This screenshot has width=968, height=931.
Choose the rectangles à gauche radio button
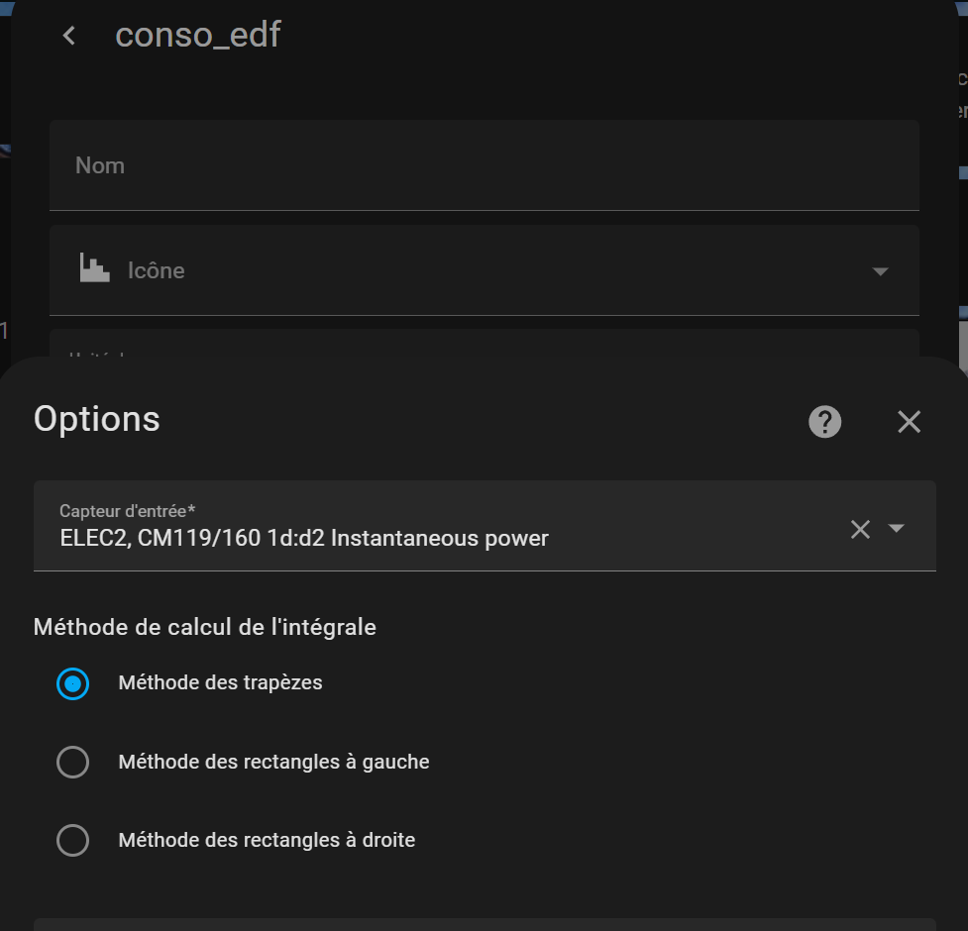73,763
